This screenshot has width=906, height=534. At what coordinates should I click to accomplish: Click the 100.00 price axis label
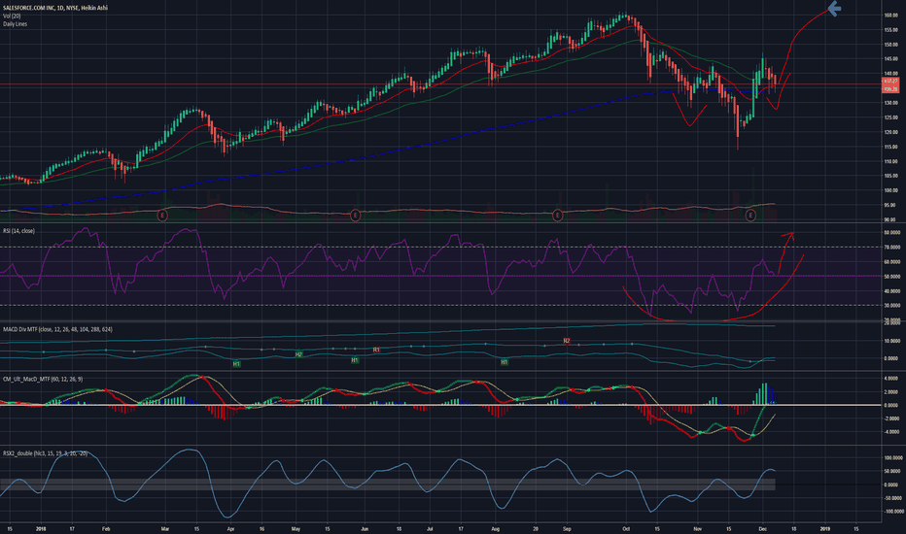point(890,190)
